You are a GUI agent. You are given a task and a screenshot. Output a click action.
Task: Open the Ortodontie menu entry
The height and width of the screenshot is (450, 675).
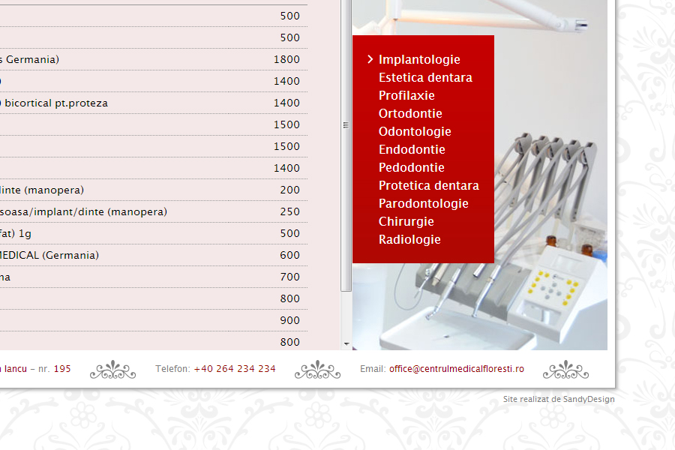410,113
